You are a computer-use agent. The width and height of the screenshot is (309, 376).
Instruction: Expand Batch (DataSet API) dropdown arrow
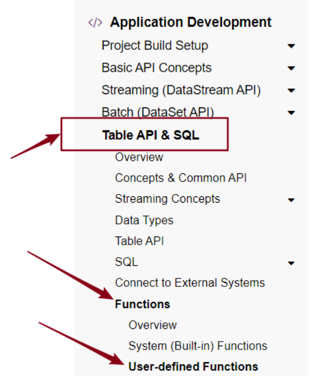(x=291, y=113)
